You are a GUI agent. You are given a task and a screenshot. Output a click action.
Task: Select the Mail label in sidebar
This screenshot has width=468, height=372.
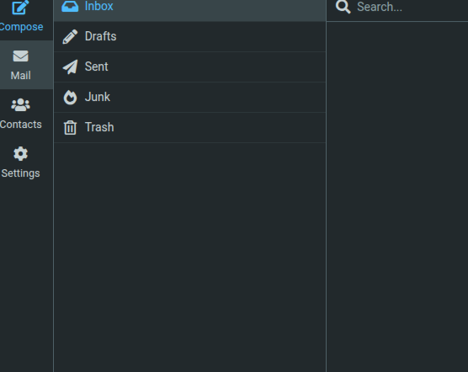point(20,76)
